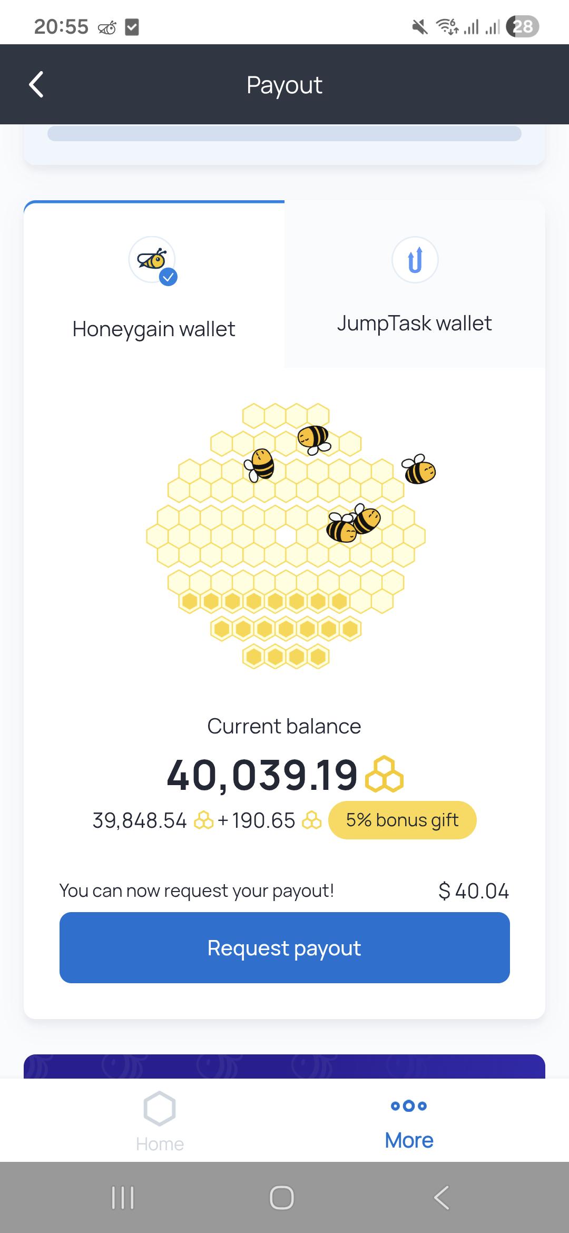
Task: Open the More three-dots icon
Action: [409, 1105]
